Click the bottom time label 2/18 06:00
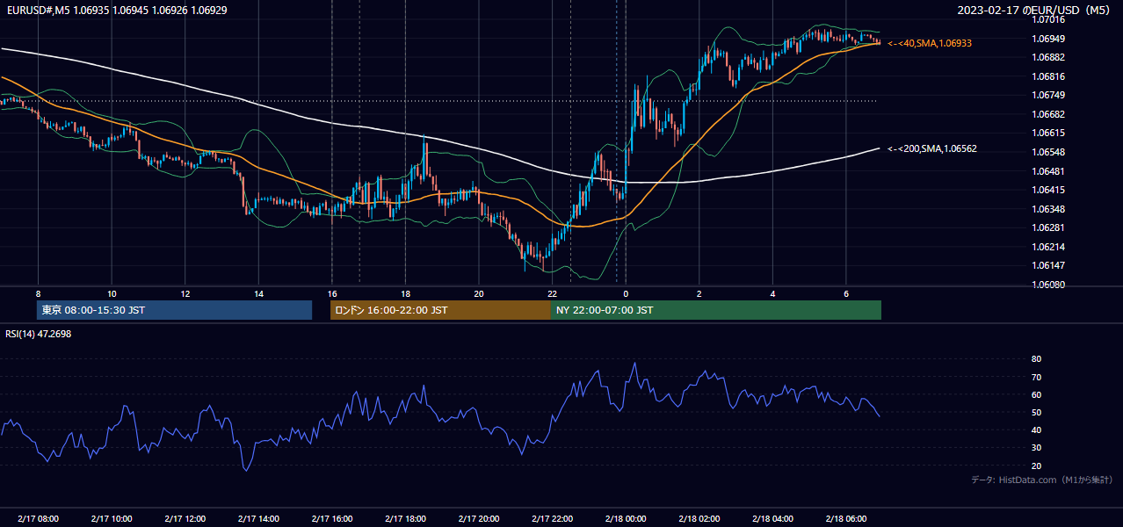The image size is (1123, 527). coord(845,519)
